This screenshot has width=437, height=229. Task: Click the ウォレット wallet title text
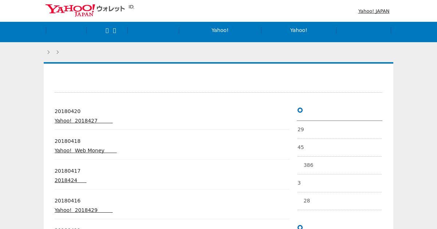111,9
